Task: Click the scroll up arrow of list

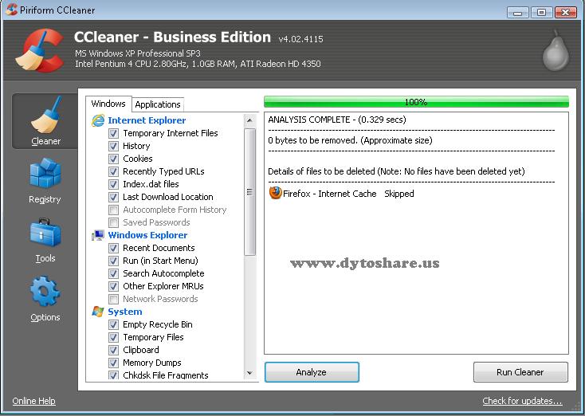Action: point(249,120)
